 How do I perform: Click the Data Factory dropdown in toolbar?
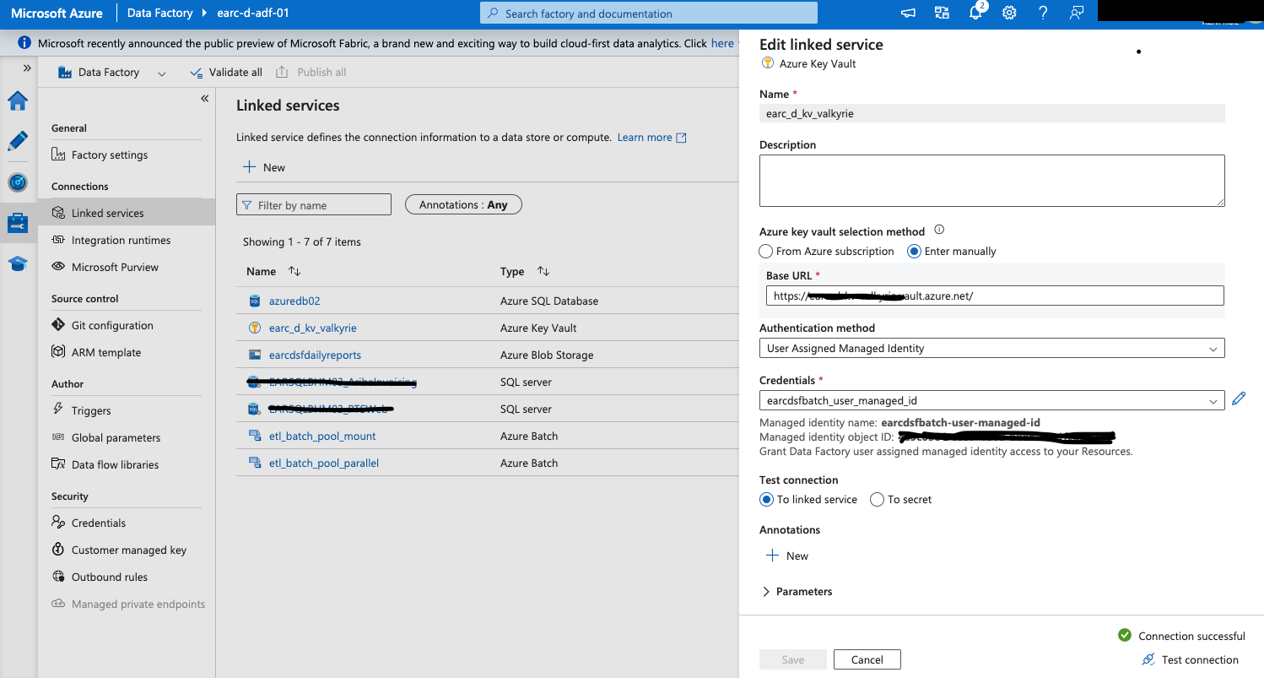(111, 73)
